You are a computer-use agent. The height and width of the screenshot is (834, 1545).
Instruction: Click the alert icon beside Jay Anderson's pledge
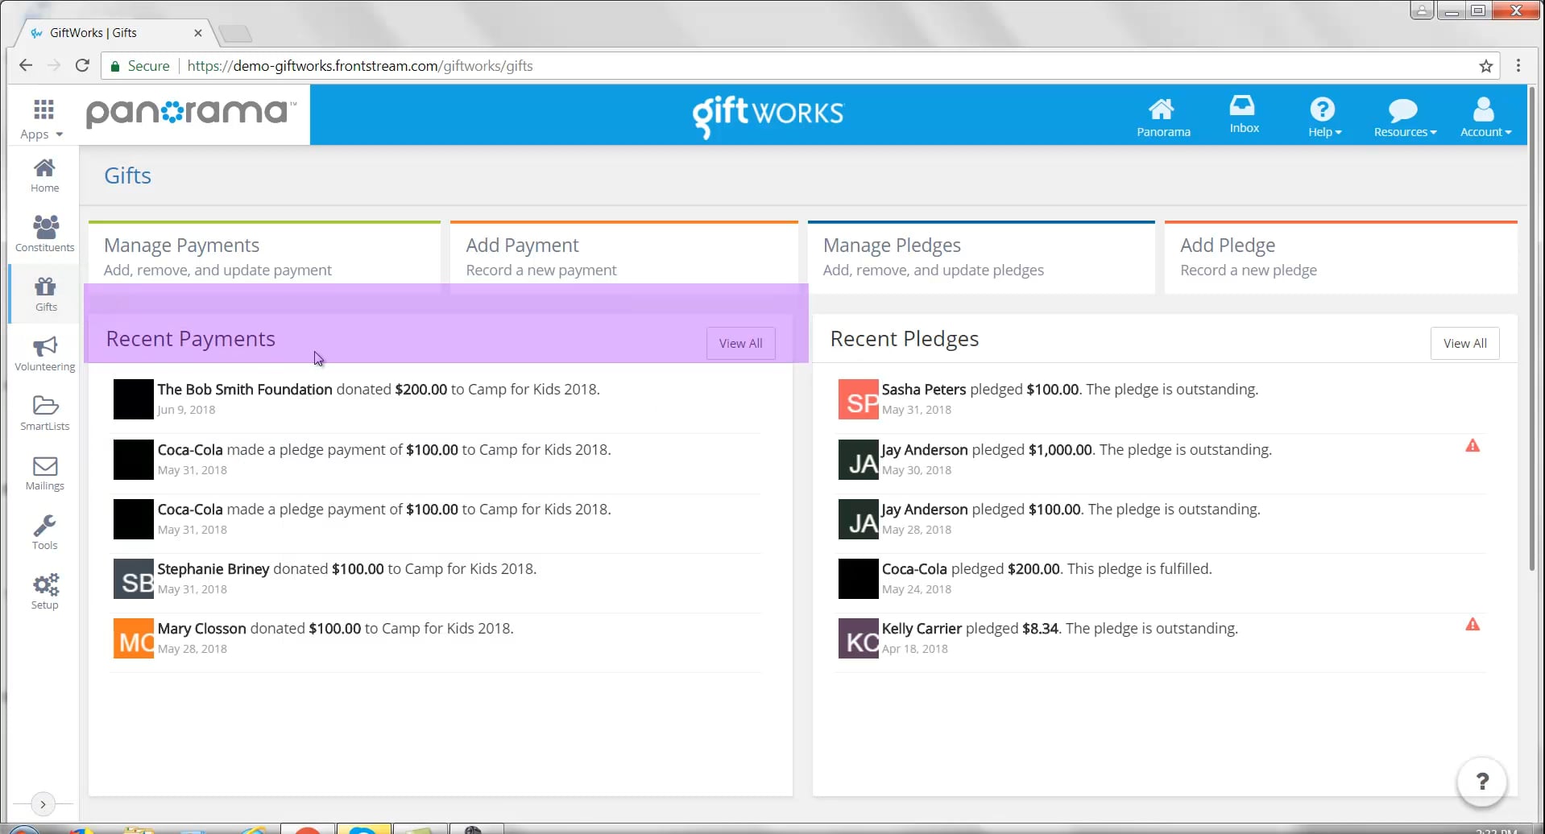pyautogui.click(x=1474, y=445)
